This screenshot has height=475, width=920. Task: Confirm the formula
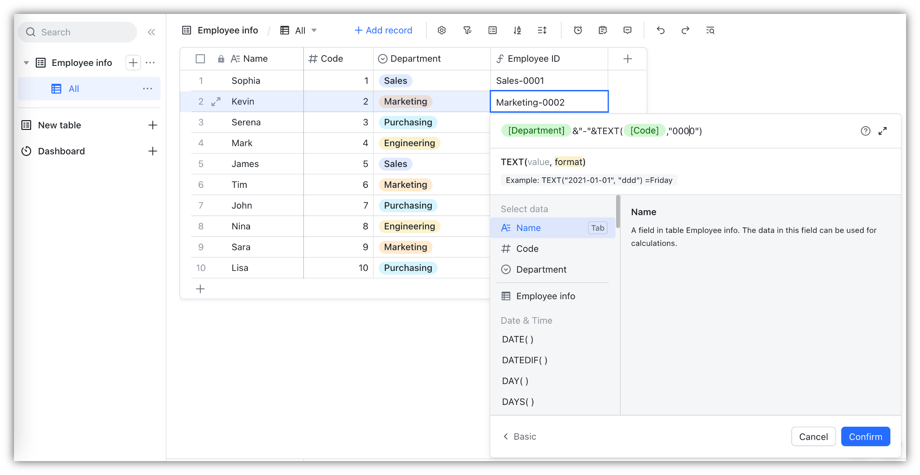click(x=865, y=436)
